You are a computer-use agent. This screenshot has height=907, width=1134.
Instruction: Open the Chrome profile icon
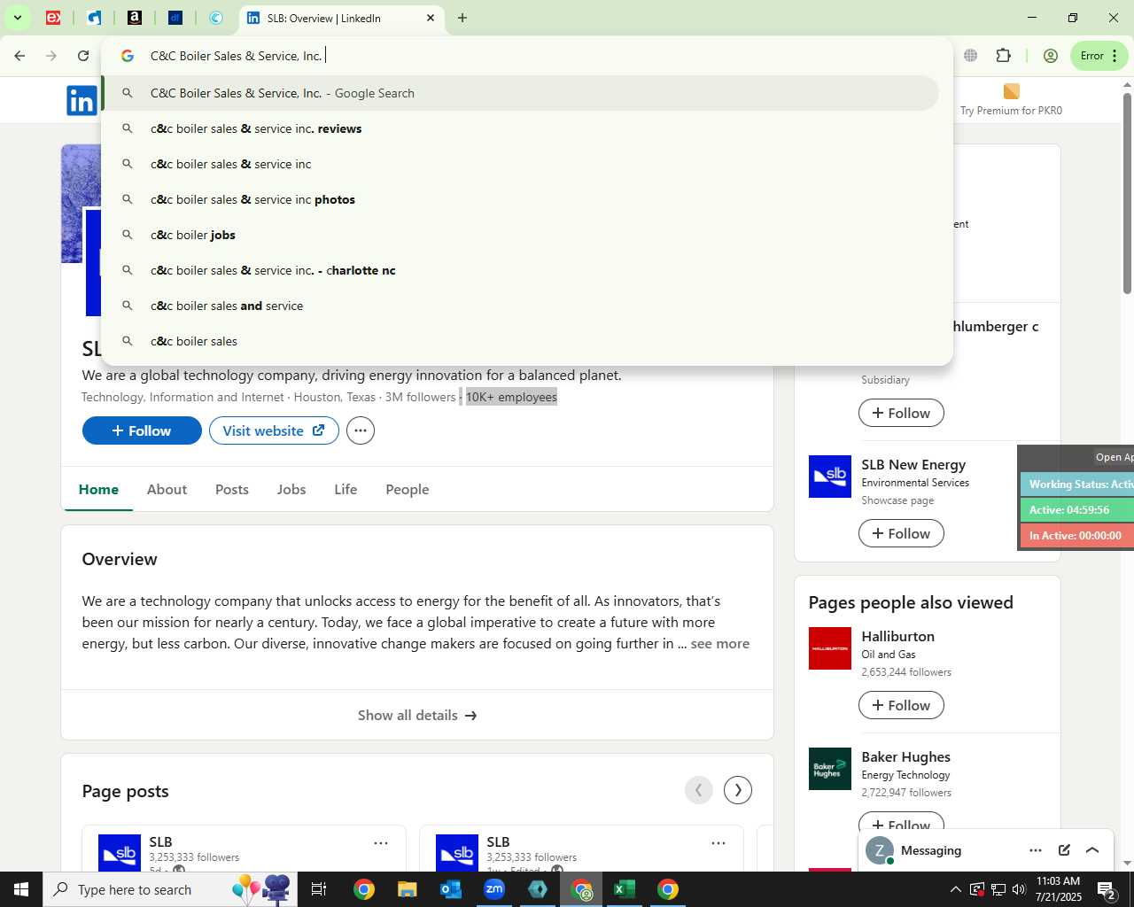(x=1051, y=56)
